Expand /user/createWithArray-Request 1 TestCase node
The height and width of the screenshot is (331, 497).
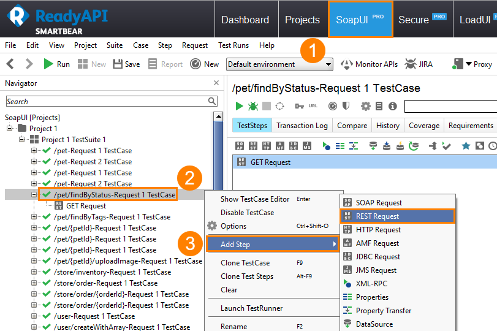[34, 327]
